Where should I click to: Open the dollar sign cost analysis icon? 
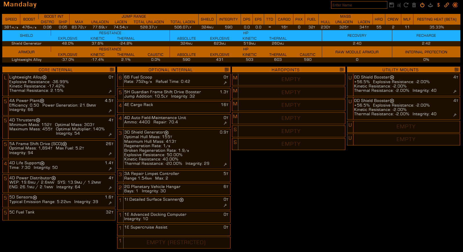(438, 5)
